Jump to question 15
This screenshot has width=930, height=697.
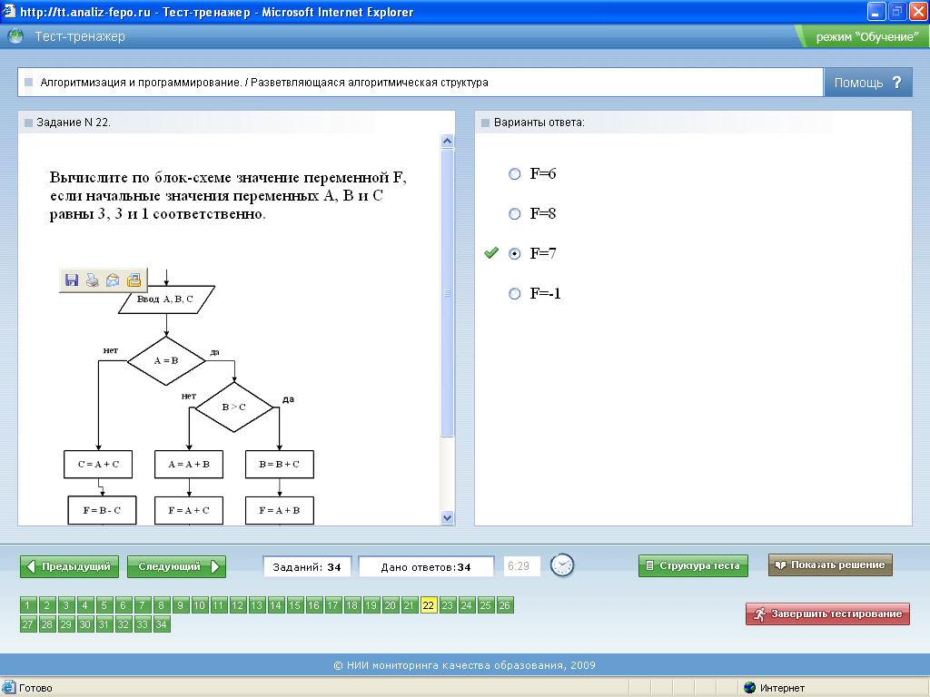pos(295,605)
